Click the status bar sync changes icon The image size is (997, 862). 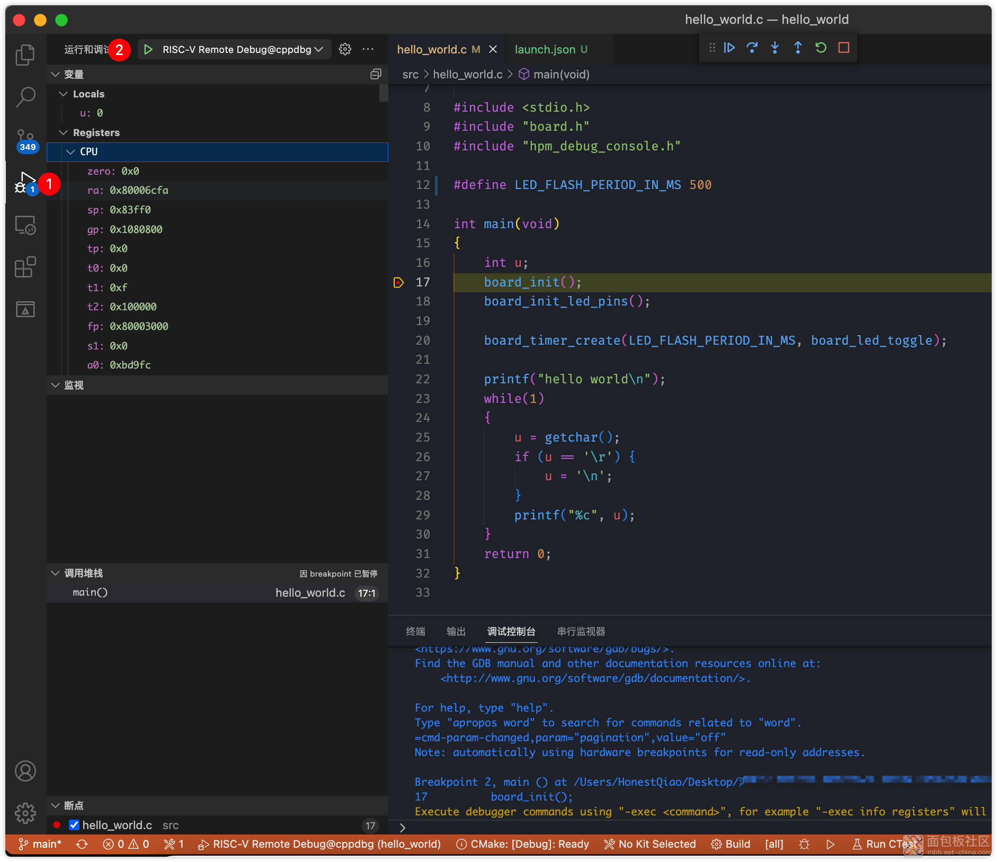pos(82,844)
